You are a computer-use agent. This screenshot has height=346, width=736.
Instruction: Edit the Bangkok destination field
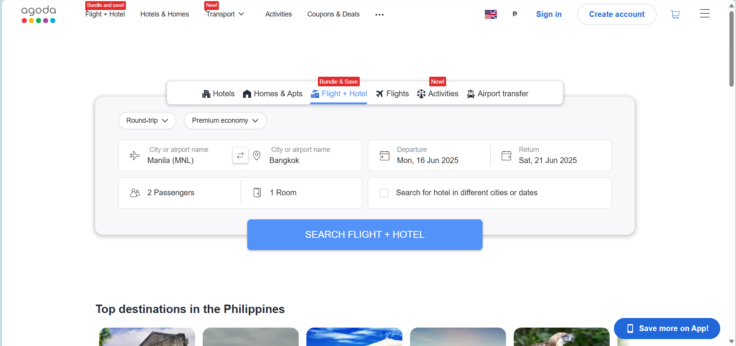tap(301, 155)
